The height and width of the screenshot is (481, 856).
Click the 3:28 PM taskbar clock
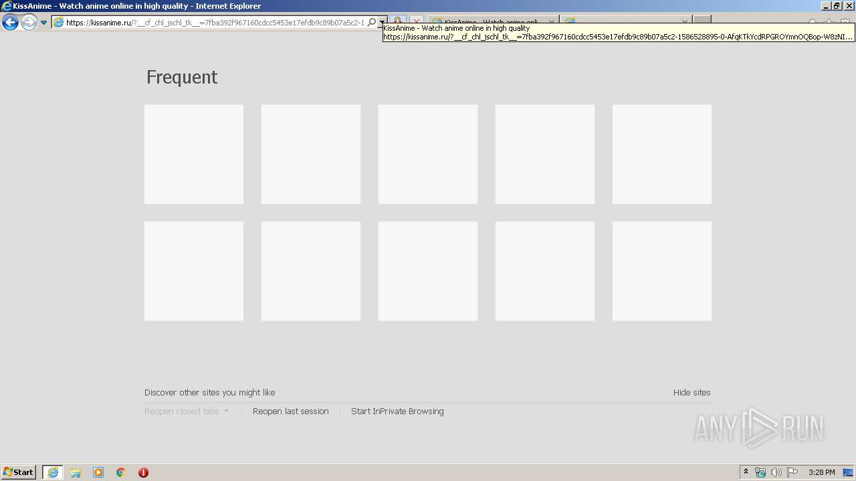(821, 472)
